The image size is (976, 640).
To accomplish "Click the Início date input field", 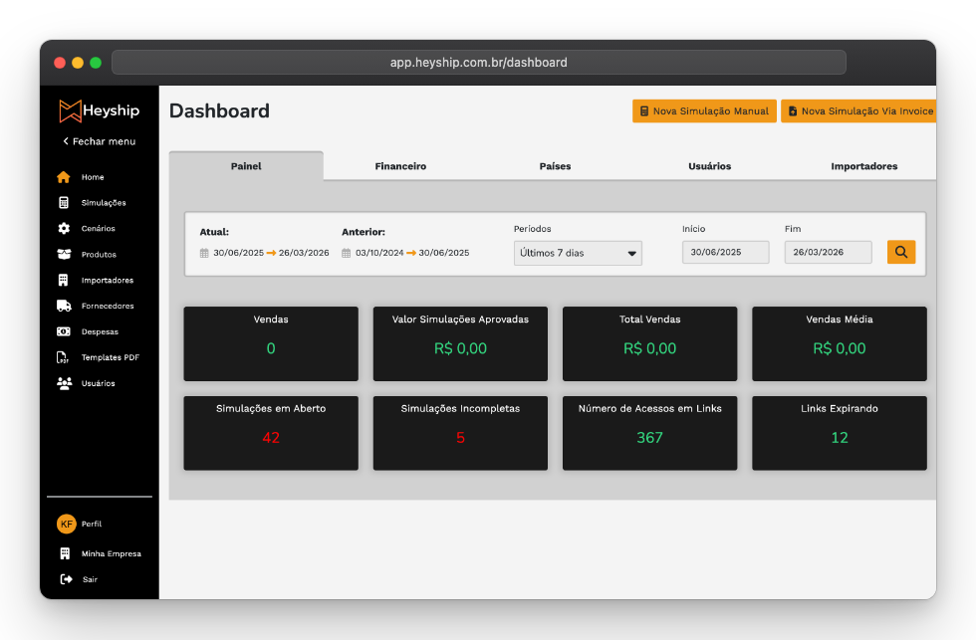I will point(725,253).
